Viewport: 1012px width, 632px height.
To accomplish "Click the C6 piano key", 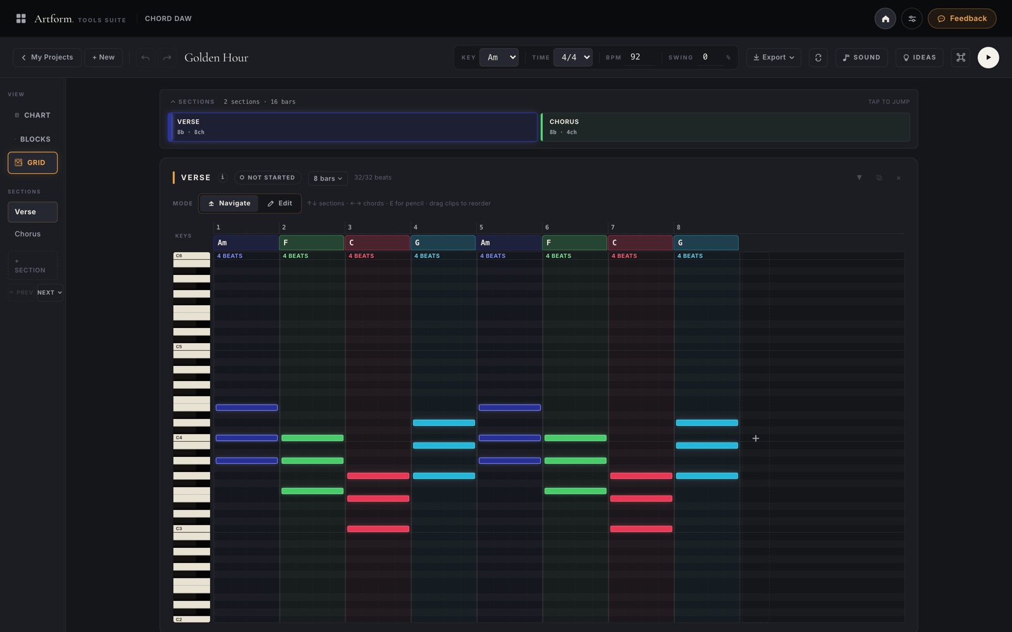I will [192, 256].
